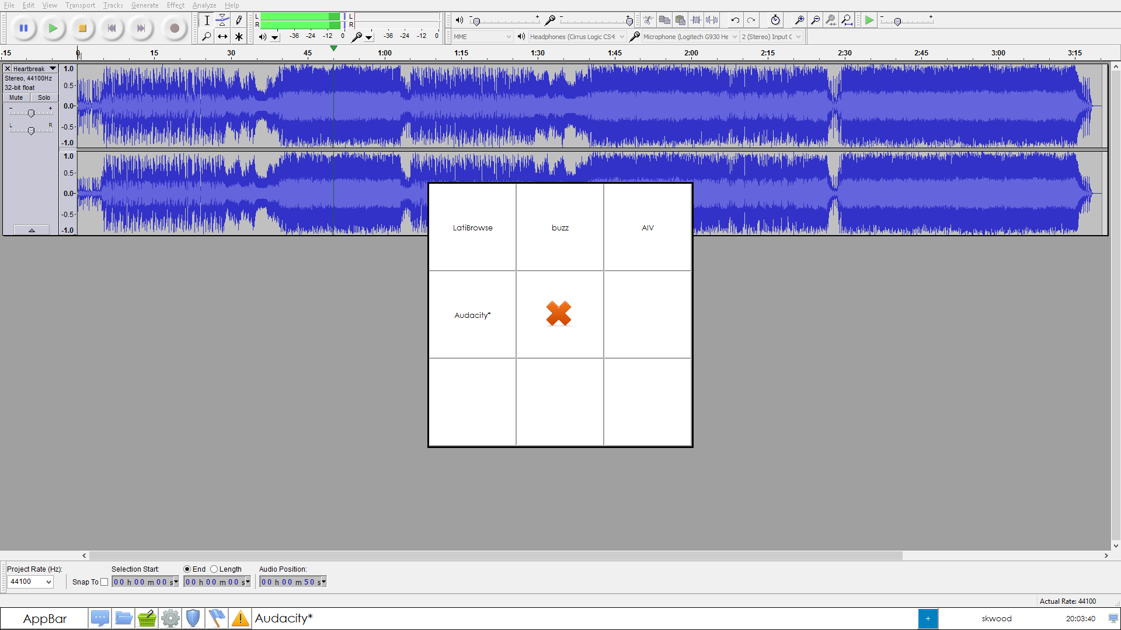Select the Zoom (magnifier) tool

click(x=207, y=36)
